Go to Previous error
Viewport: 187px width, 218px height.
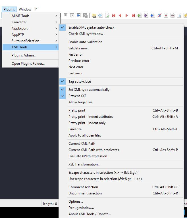coord(121,61)
